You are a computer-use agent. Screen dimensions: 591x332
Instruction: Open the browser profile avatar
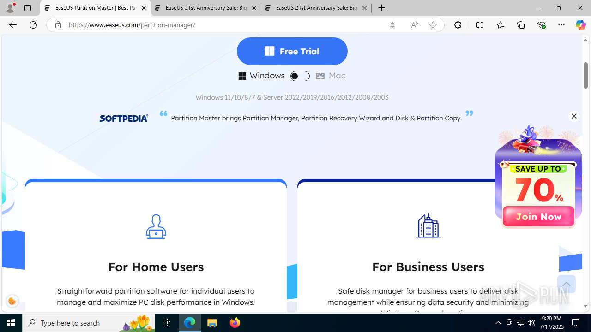point(10,8)
